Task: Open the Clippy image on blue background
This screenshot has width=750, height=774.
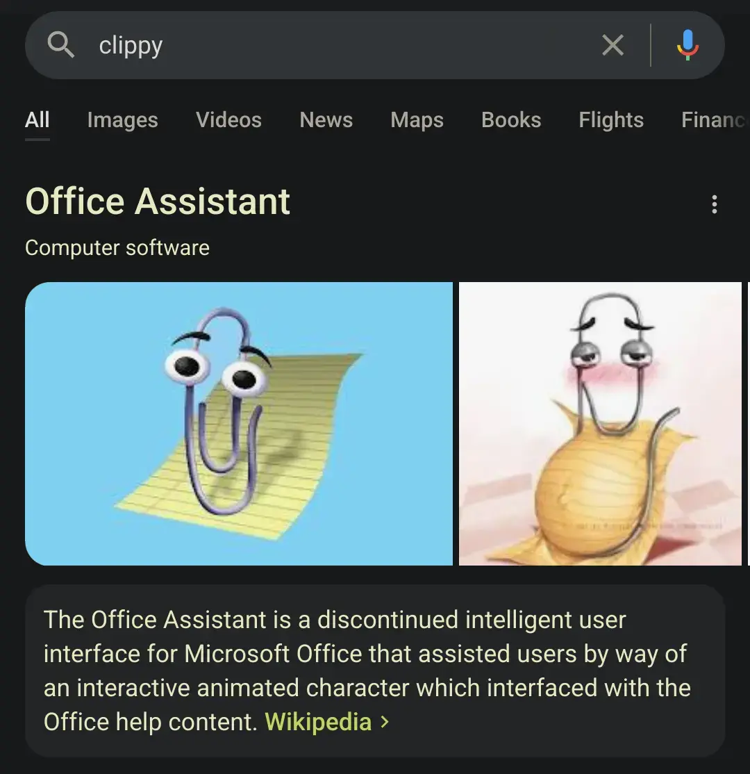Action: [x=238, y=423]
